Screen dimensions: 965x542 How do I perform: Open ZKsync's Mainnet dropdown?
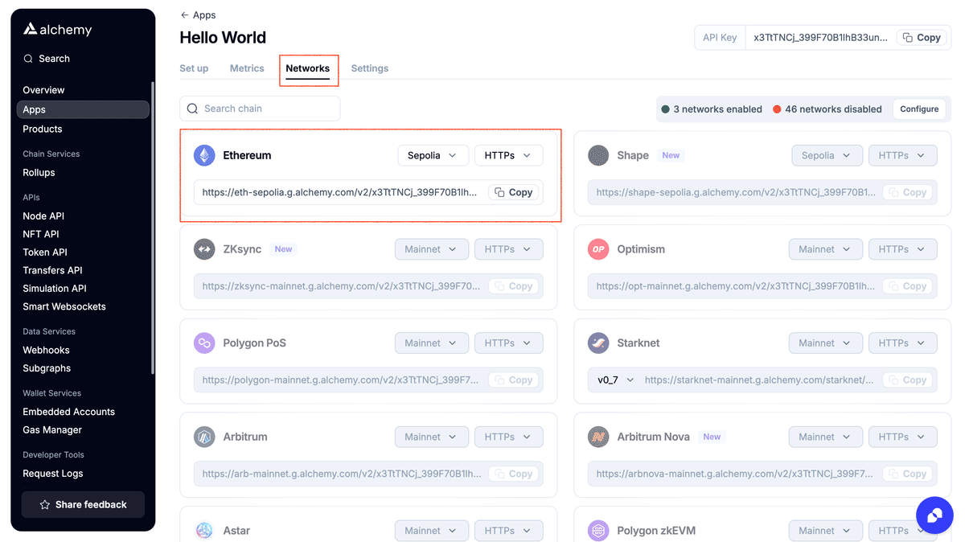[x=431, y=249]
